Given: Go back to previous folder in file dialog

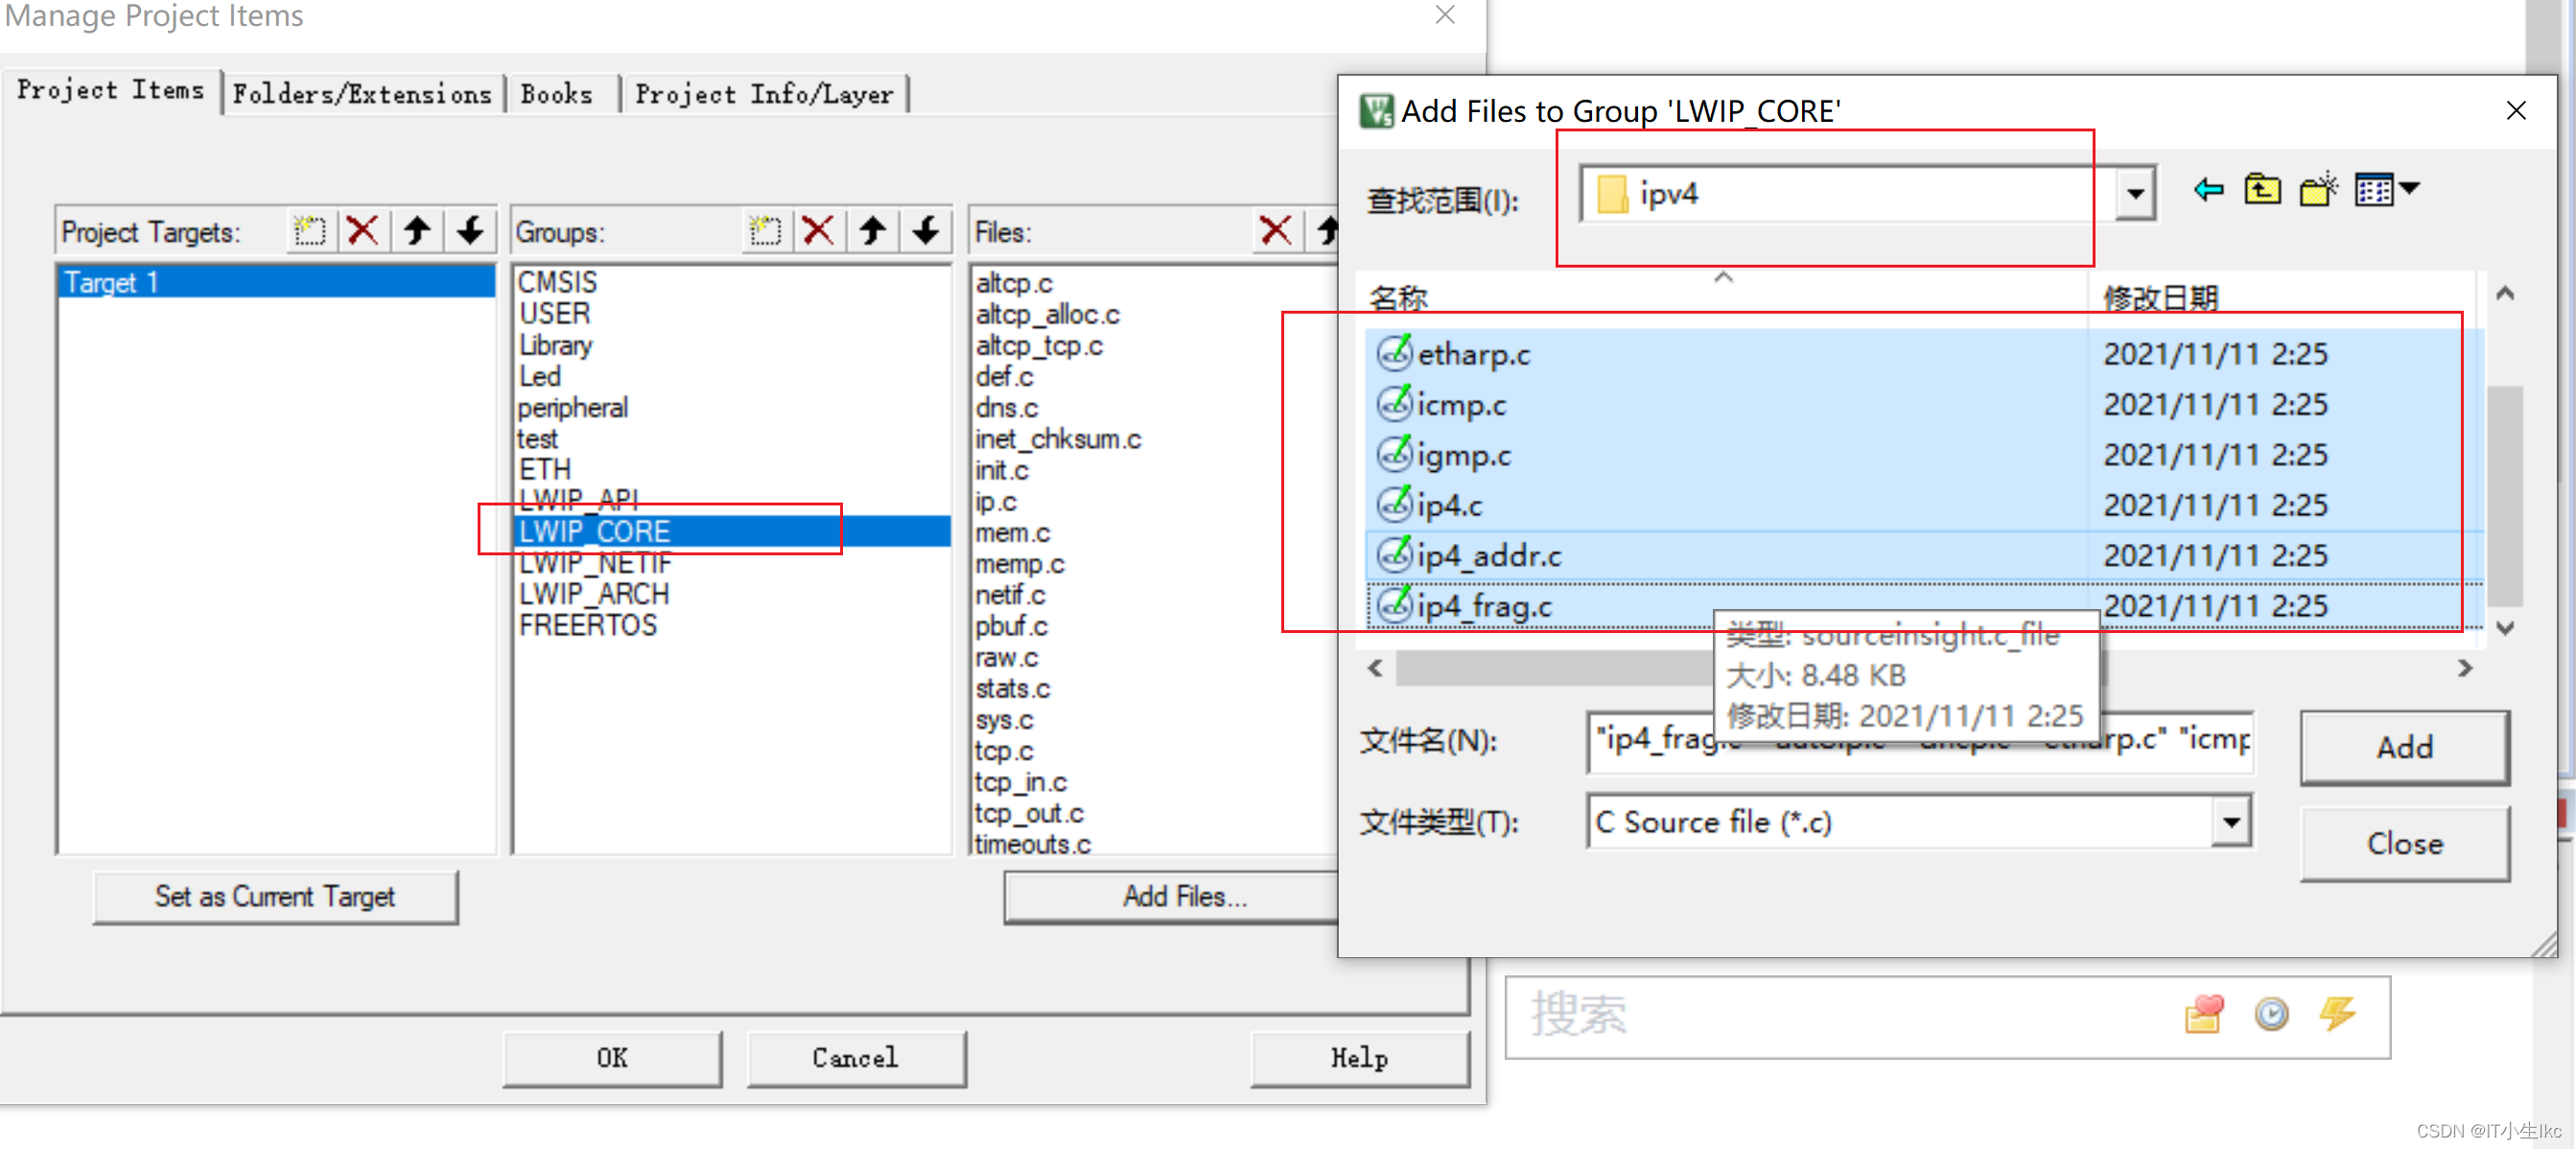Looking at the screenshot, I should [2208, 189].
